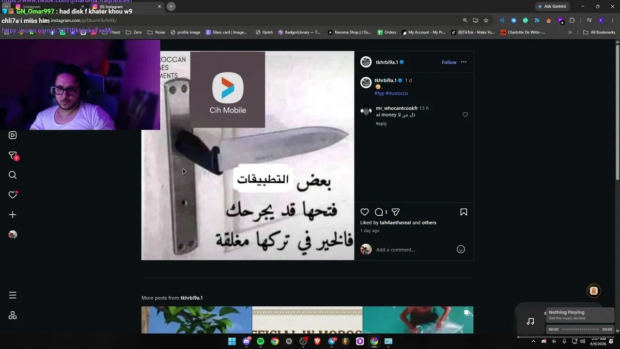Open the #fyp hashtag link
This screenshot has width=620, height=349.
pyautogui.click(x=379, y=93)
